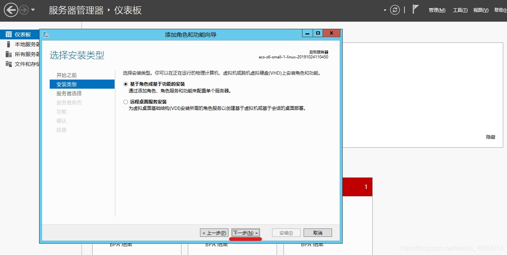Open the 视图(V) menu

481,10
